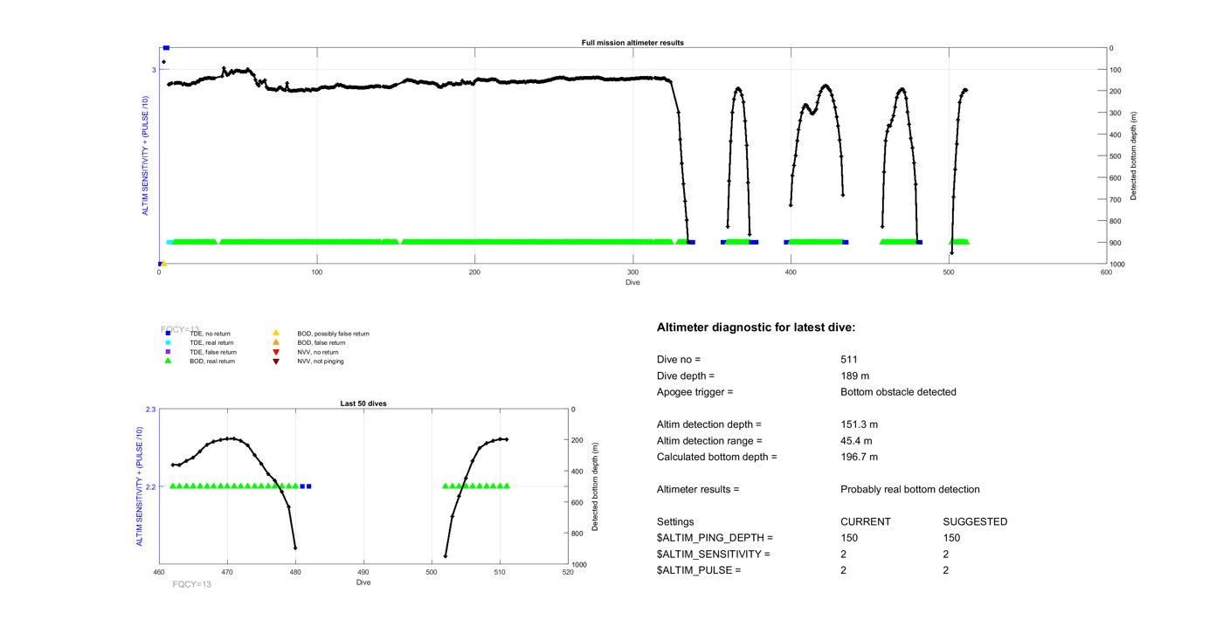Click the 'Probably real bottom detection' result text

pos(910,489)
